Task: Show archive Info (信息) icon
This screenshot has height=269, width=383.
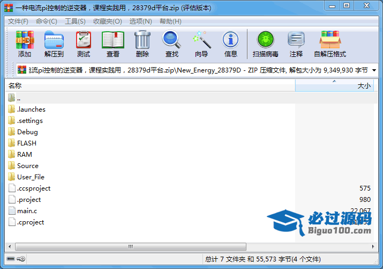Action: coord(230,40)
